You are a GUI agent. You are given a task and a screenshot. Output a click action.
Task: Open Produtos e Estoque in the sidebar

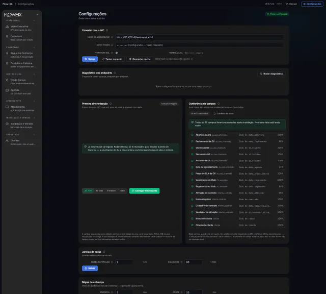tap(20, 65)
